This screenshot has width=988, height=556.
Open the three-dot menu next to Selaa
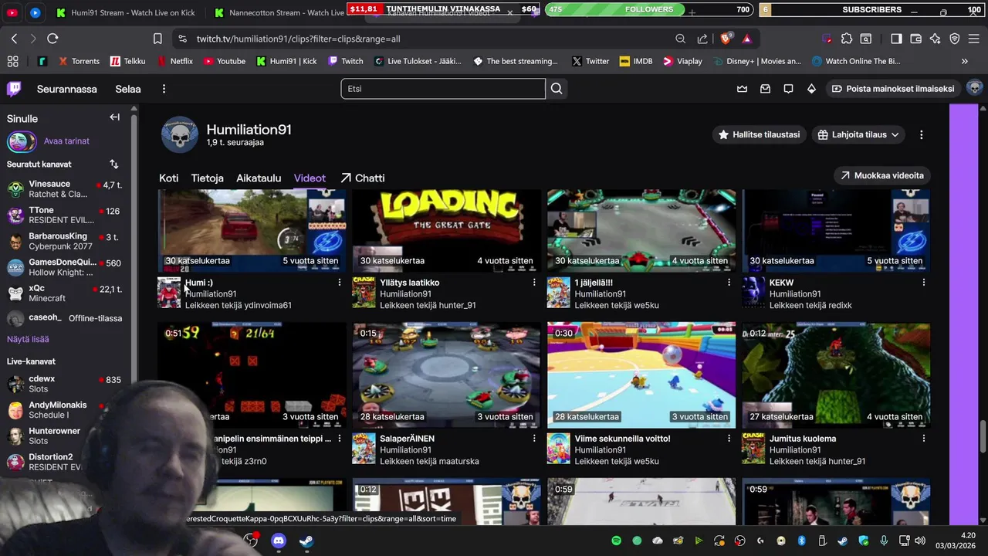click(x=164, y=89)
